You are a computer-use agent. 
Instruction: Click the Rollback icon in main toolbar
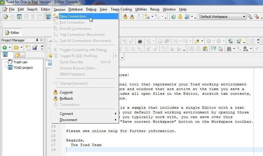tap(132, 17)
